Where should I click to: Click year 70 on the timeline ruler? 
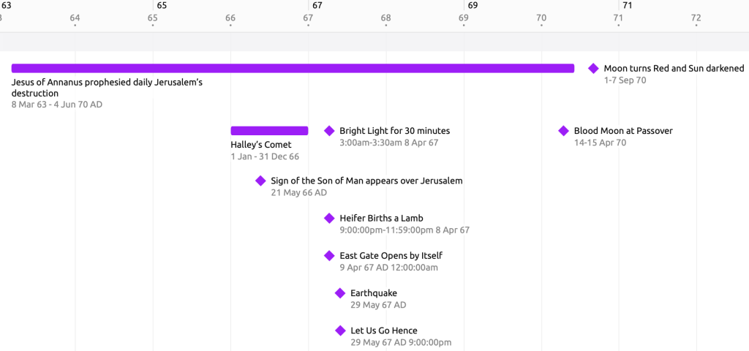(541, 18)
